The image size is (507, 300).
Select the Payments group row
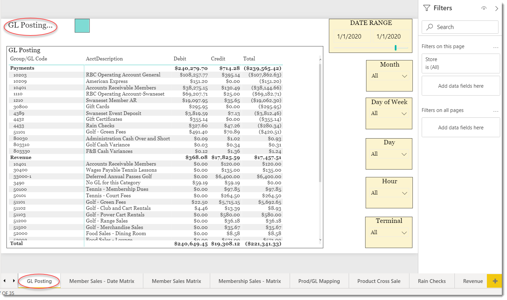tap(146, 68)
